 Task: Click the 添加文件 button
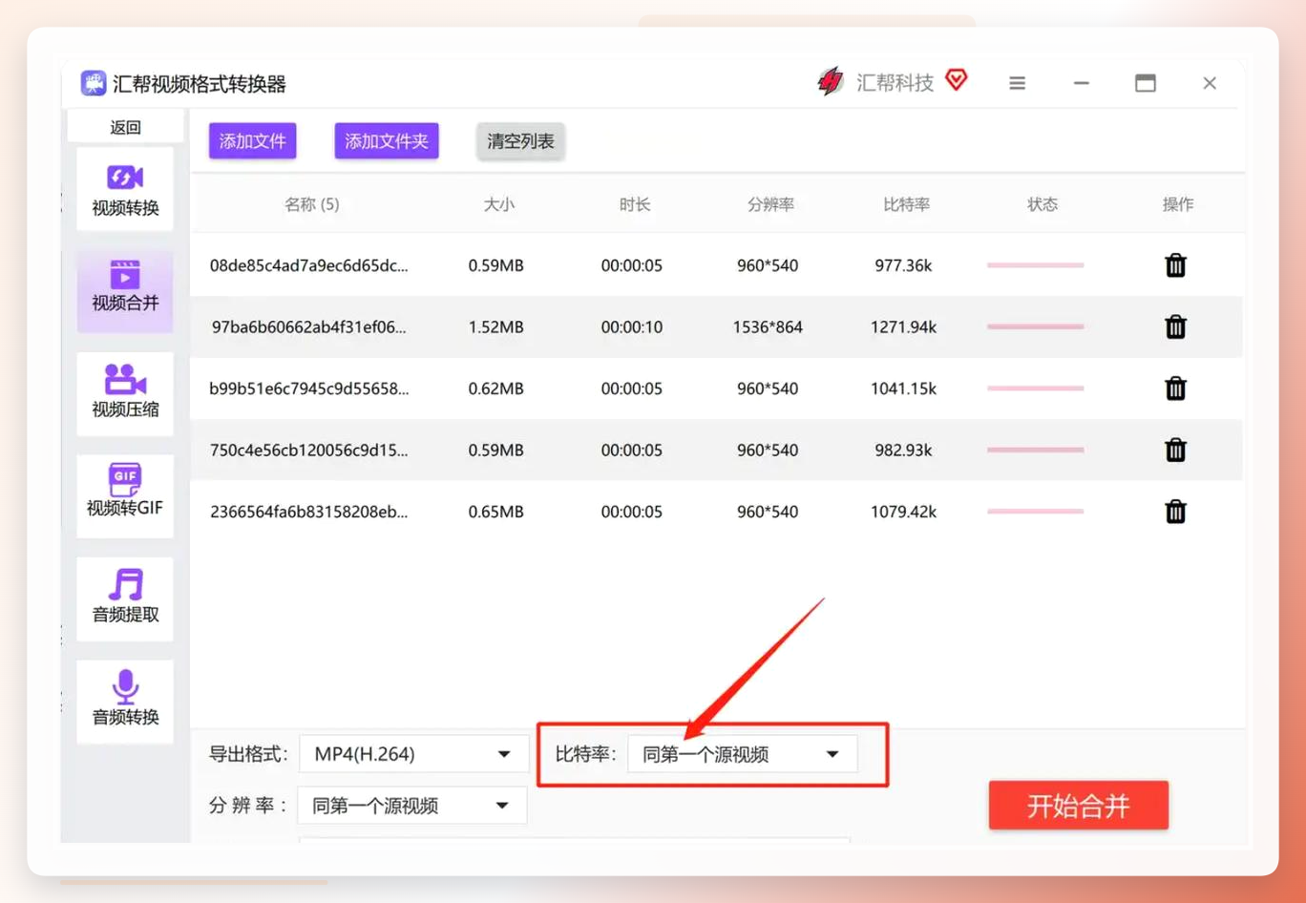click(253, 141)
